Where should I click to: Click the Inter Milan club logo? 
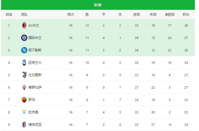tap(24, 38)
